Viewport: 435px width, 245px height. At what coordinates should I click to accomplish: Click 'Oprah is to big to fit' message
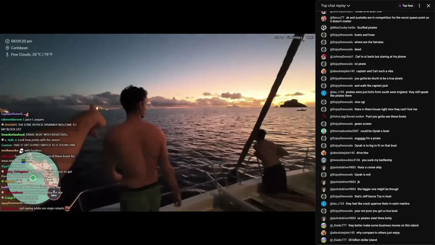point(376,146)
